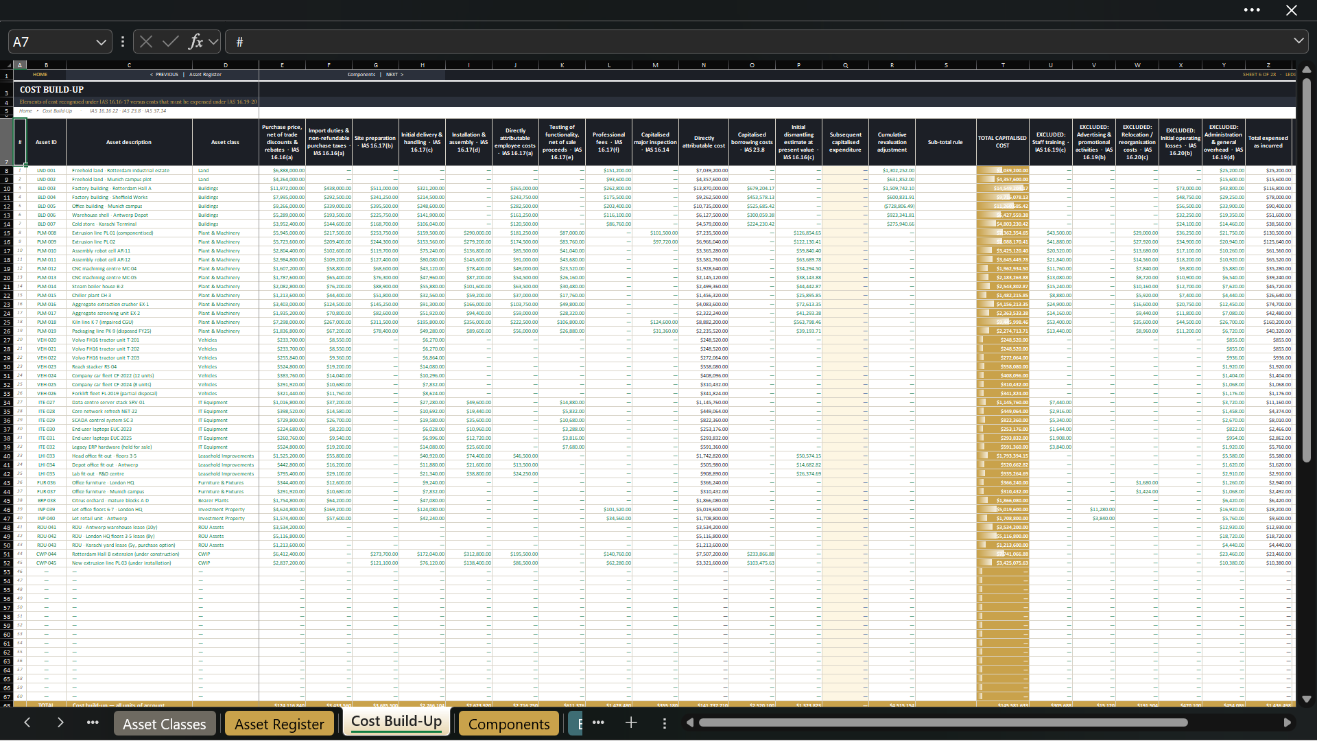
Task: Click the formula bar cancel X icon
Action: [x=146, y=42]
